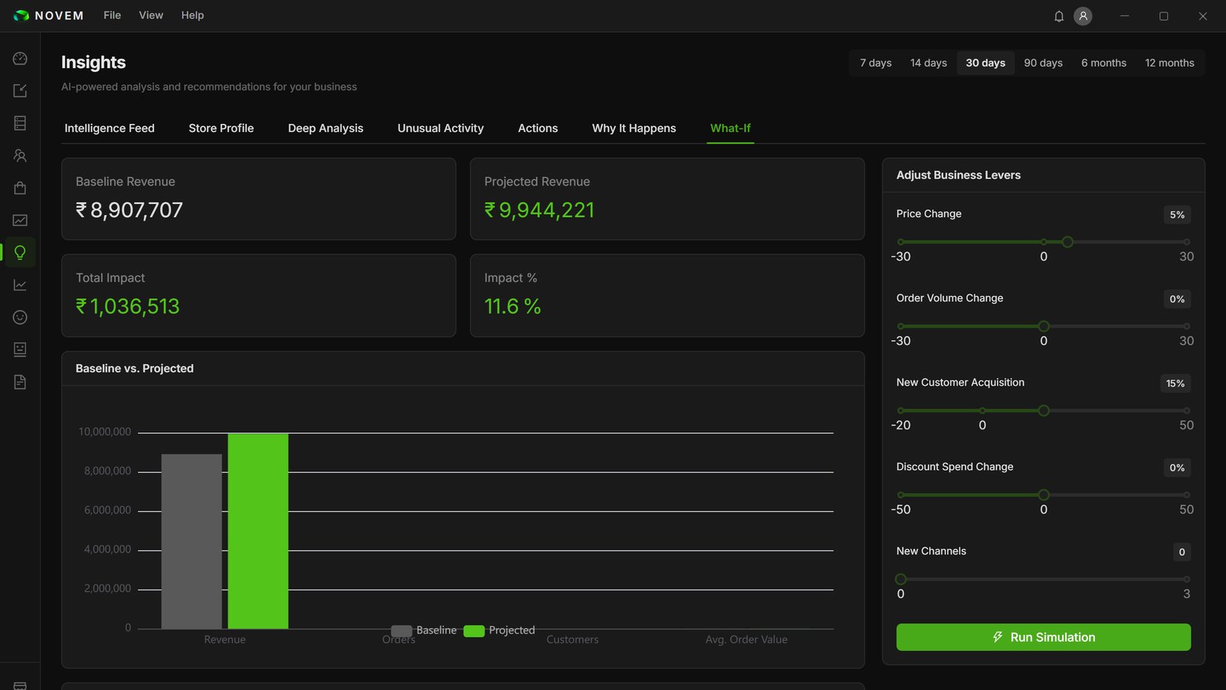Screen dimensions: 1226x690
Task: Click the green Projected revenue bar
Action: click(x=258, y=531)
